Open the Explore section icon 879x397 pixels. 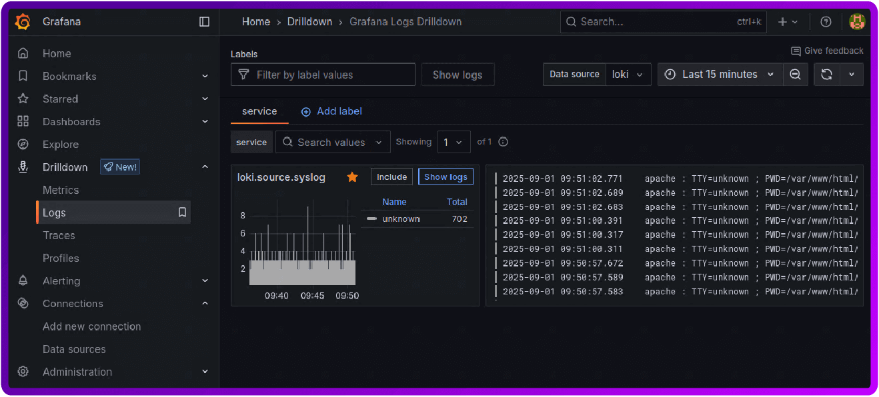(23, 144)
